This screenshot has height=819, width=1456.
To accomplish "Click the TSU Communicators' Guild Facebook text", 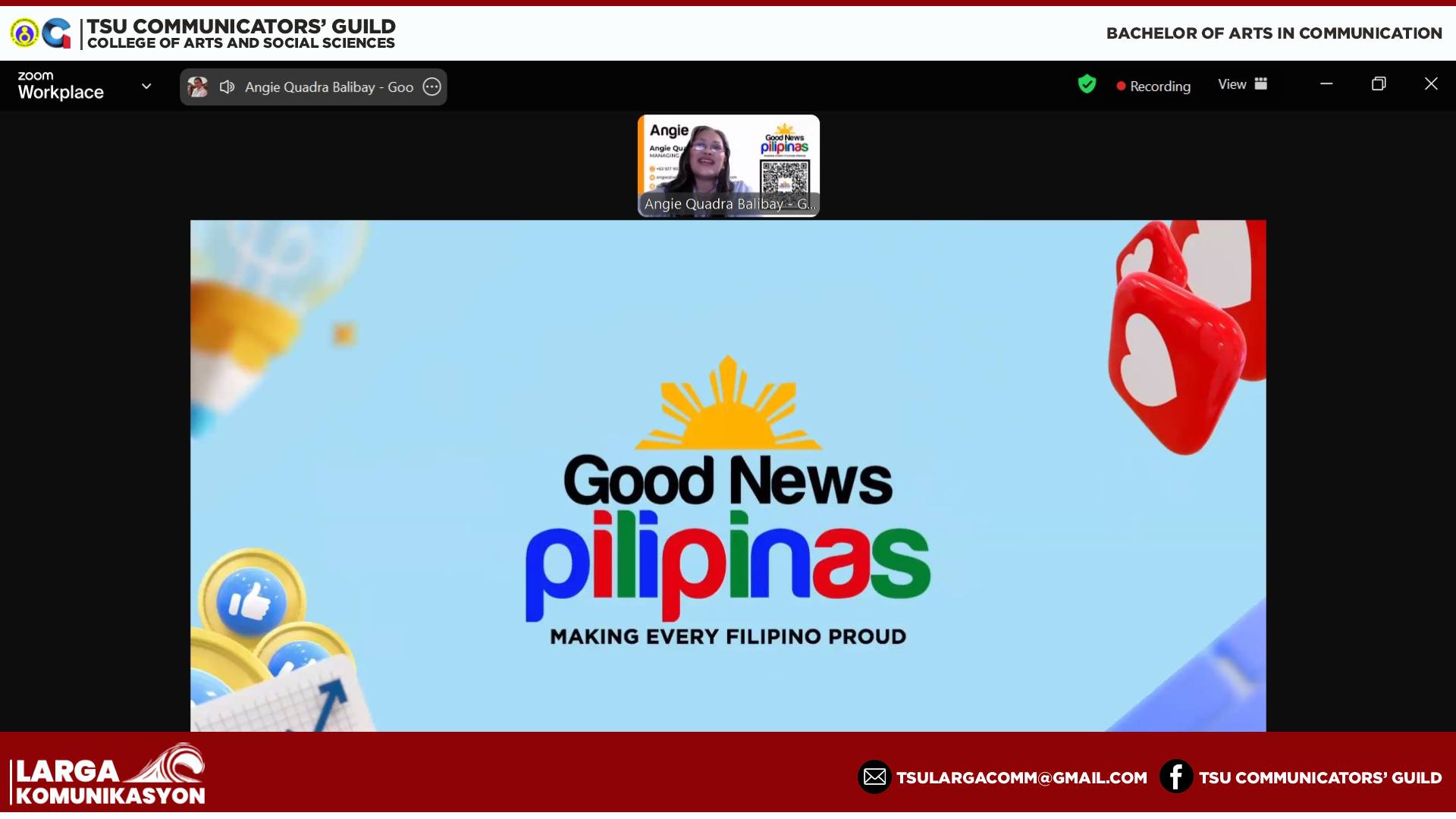I will point(1320,778).
